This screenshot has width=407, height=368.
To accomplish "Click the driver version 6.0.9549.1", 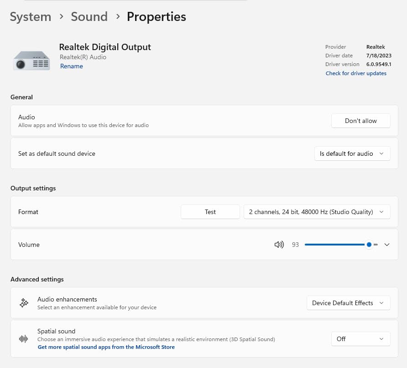I will [379, 64].
